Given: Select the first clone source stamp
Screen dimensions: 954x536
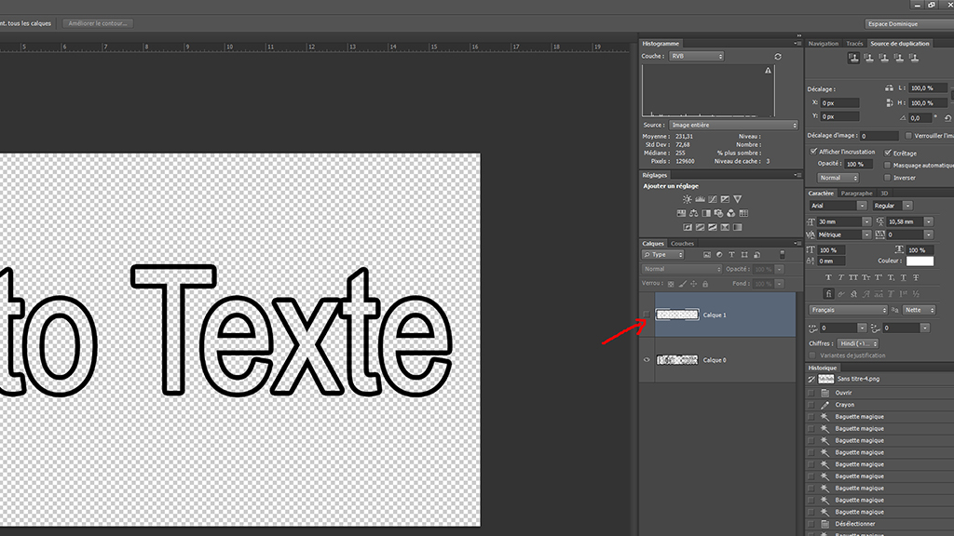Looking at the screenshot, I should coord(853,59).
